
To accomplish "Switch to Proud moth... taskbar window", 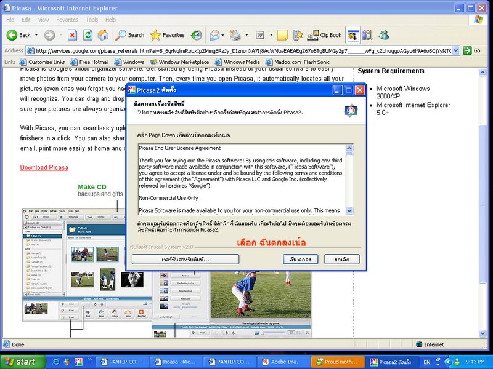I will pos(338,362).
